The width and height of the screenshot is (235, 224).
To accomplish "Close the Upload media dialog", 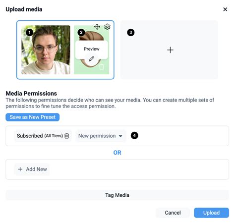I will click(x=225, y=9).
